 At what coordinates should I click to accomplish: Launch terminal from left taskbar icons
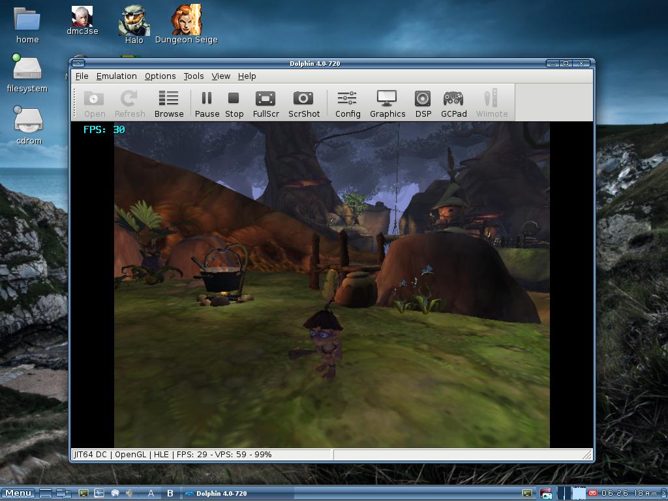click(x=83, y=493)
